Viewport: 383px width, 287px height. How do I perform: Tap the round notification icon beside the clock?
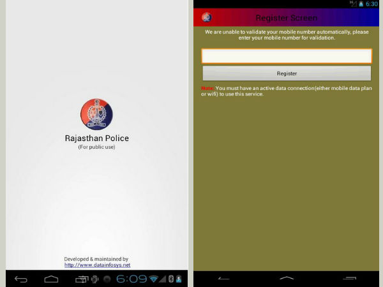click(x=107, y=279)
